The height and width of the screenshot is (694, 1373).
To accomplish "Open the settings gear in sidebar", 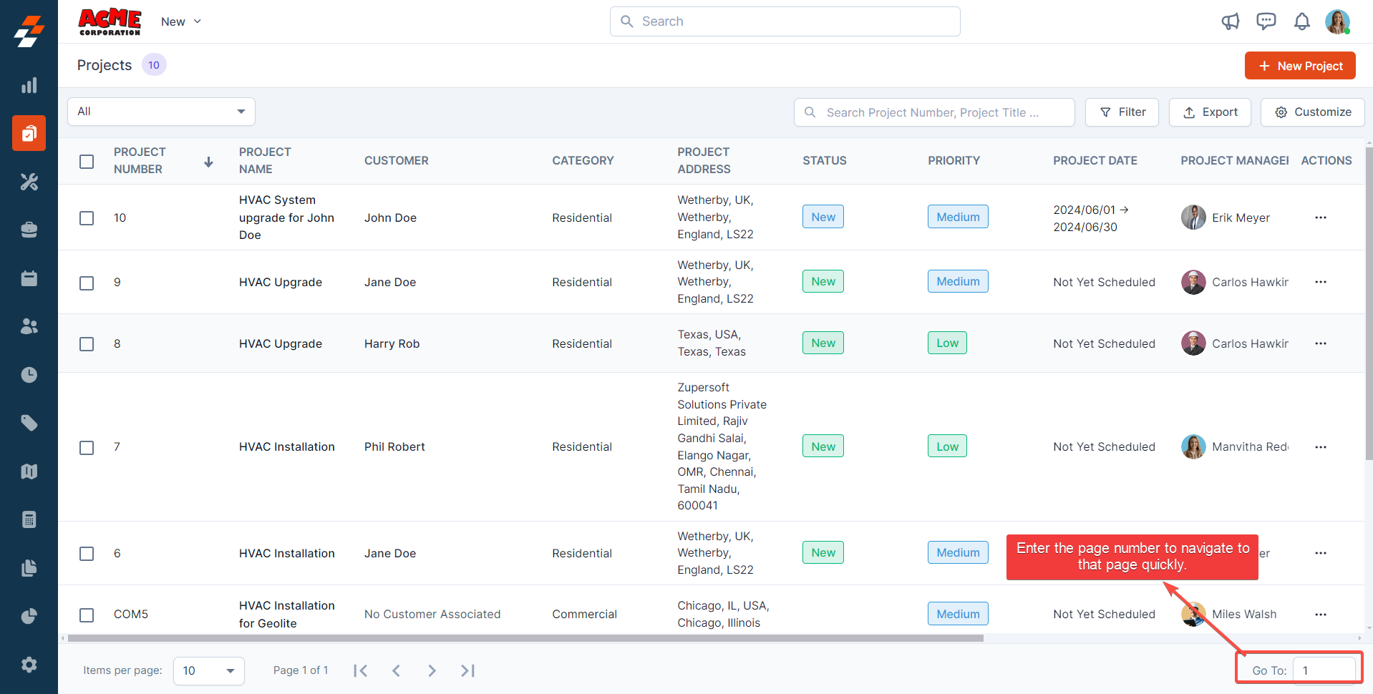I will pyautogui.click(x=29, y=665).
